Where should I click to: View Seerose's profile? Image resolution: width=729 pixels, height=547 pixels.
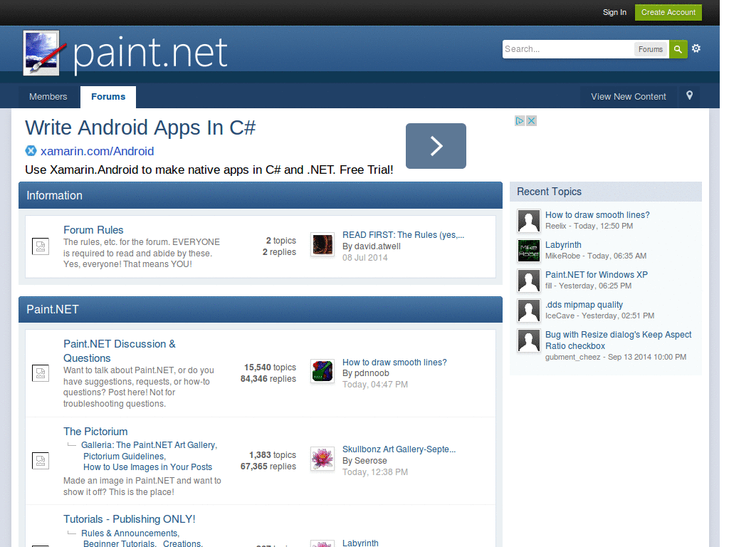point(370,461)
